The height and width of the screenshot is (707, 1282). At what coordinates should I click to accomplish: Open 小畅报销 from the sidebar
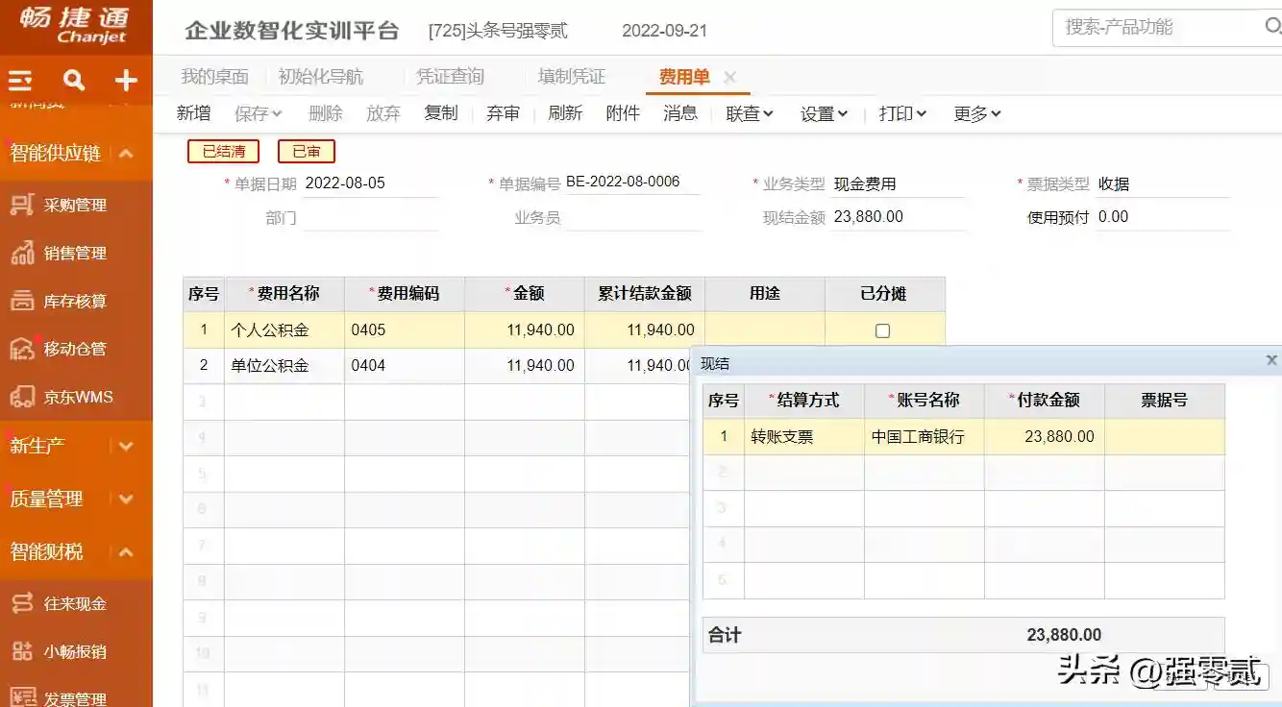click(74, 651)
